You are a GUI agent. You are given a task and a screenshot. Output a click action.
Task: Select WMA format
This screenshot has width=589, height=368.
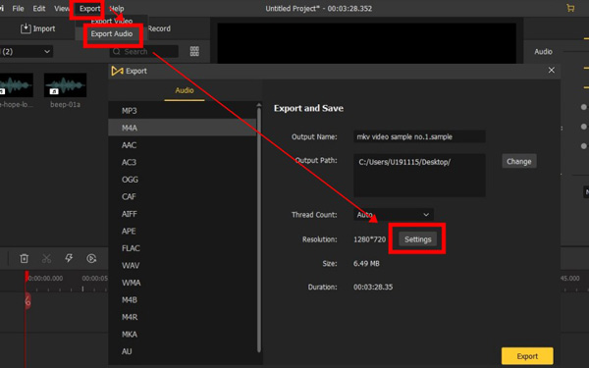pyautogui.click(x=183, y=283)
